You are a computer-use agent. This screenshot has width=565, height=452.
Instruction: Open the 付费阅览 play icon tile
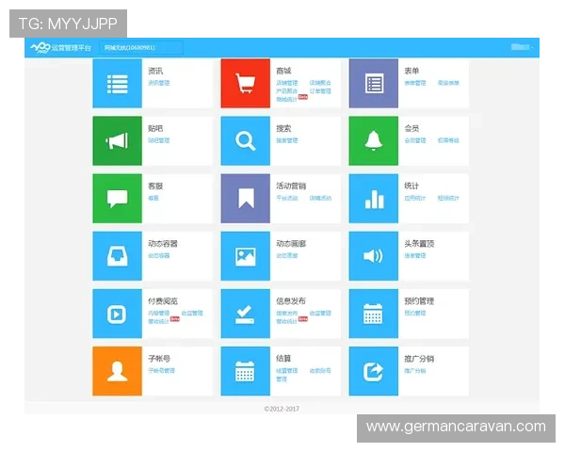[117, 314]
